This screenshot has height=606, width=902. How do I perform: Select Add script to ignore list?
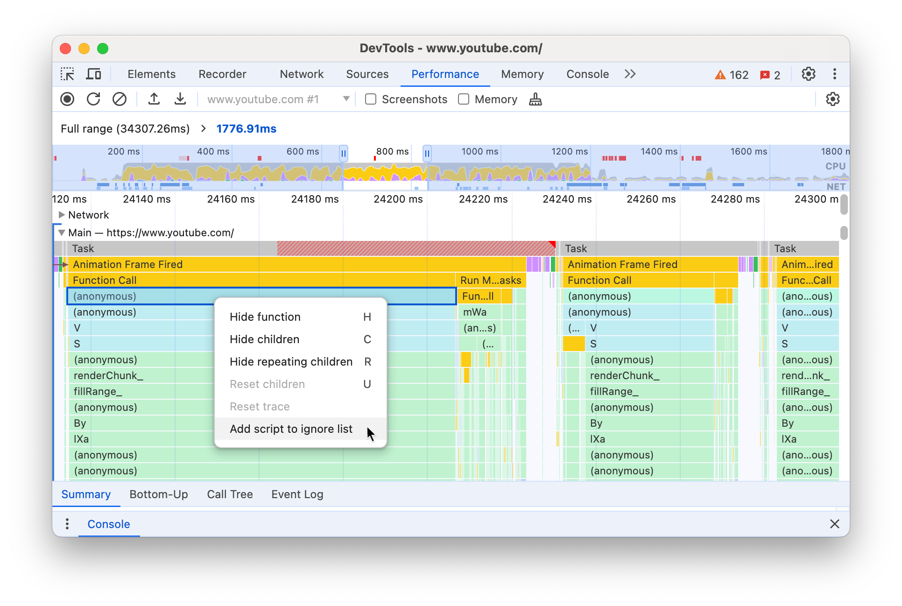291,428
